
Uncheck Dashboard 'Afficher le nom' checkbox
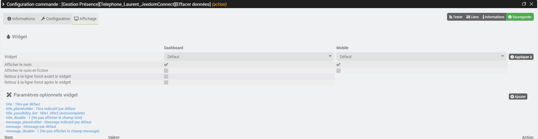(166, 65)
